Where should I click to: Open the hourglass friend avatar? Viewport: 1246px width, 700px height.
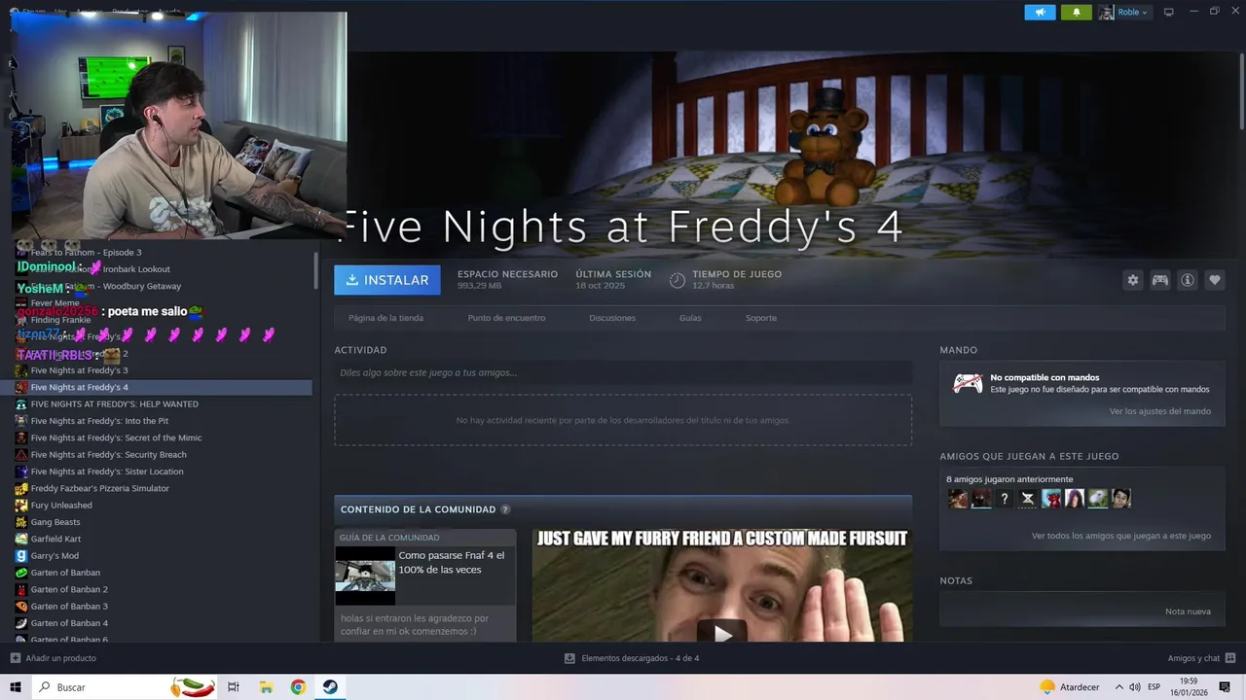[x=1028, y=499]
